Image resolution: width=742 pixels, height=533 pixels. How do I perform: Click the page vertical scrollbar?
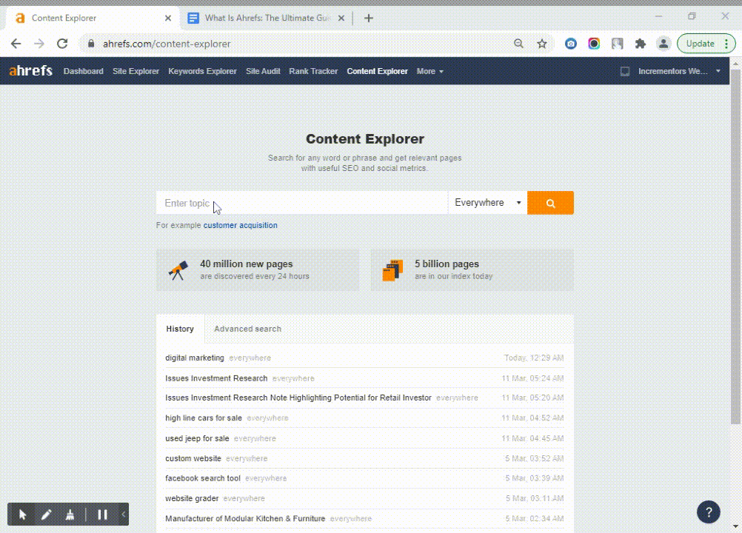point(735,246)
